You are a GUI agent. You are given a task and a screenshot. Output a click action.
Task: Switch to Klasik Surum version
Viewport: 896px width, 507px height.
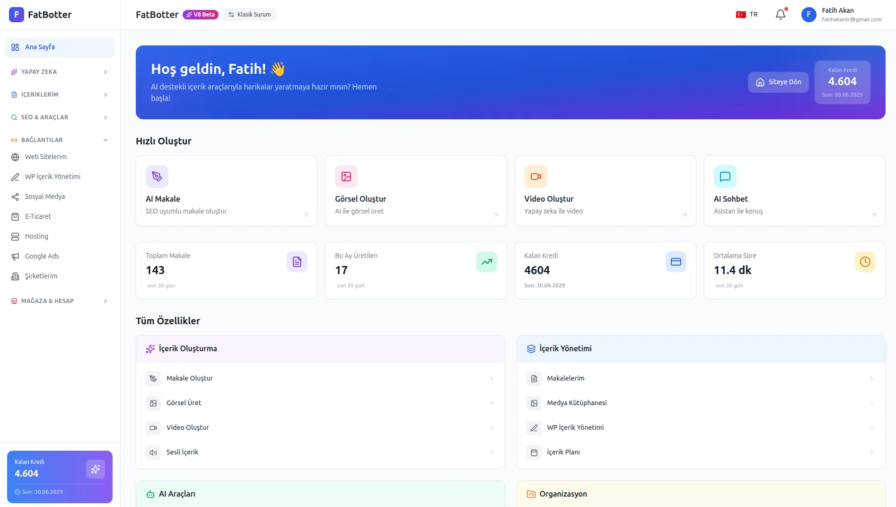point(249,15)
